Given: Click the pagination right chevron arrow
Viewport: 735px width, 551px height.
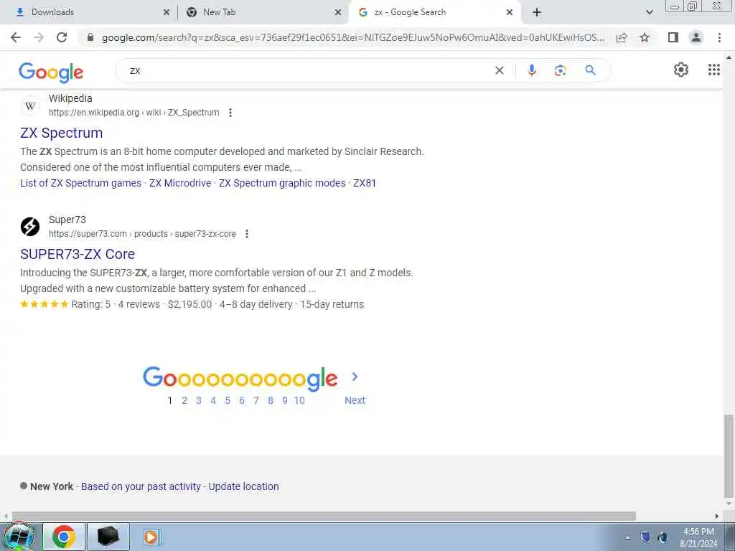Looking at the screenshot, I should (x=355, y=377).
